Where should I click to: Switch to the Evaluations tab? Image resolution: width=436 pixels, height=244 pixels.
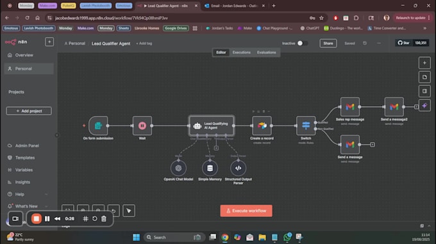tap(266, 52)
